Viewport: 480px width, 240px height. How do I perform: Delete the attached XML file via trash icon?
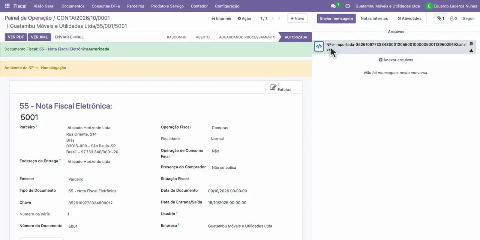pyautogui.click(x=471, y=44)
